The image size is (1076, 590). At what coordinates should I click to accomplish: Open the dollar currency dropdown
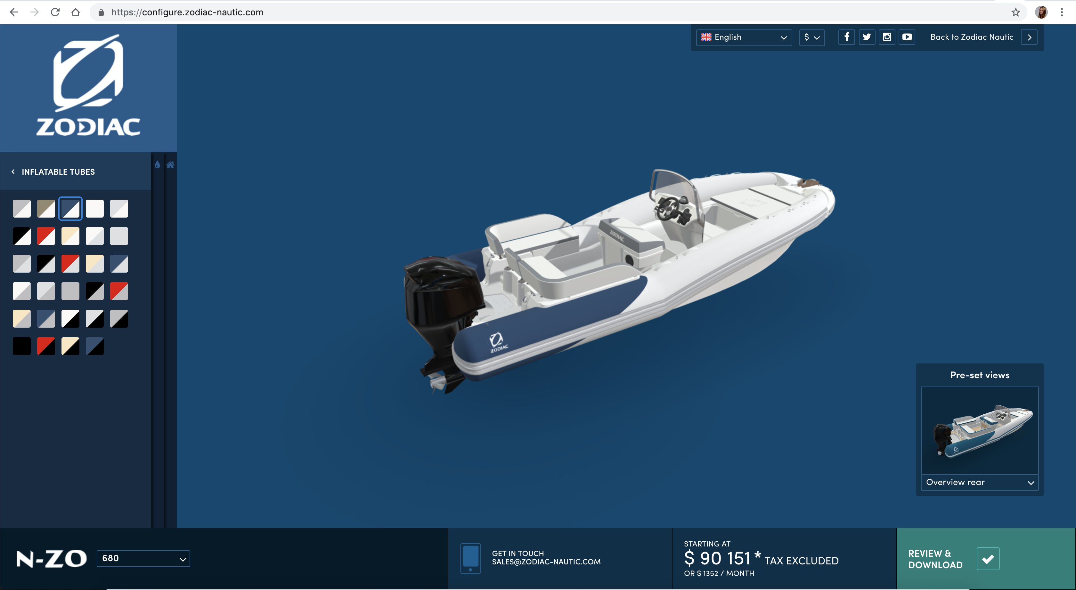(811, 37)
